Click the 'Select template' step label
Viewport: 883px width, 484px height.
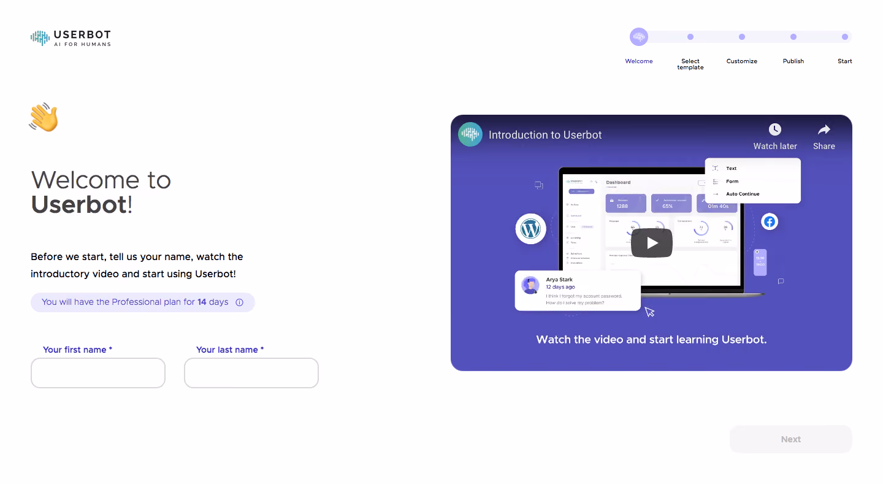[690, 64]
